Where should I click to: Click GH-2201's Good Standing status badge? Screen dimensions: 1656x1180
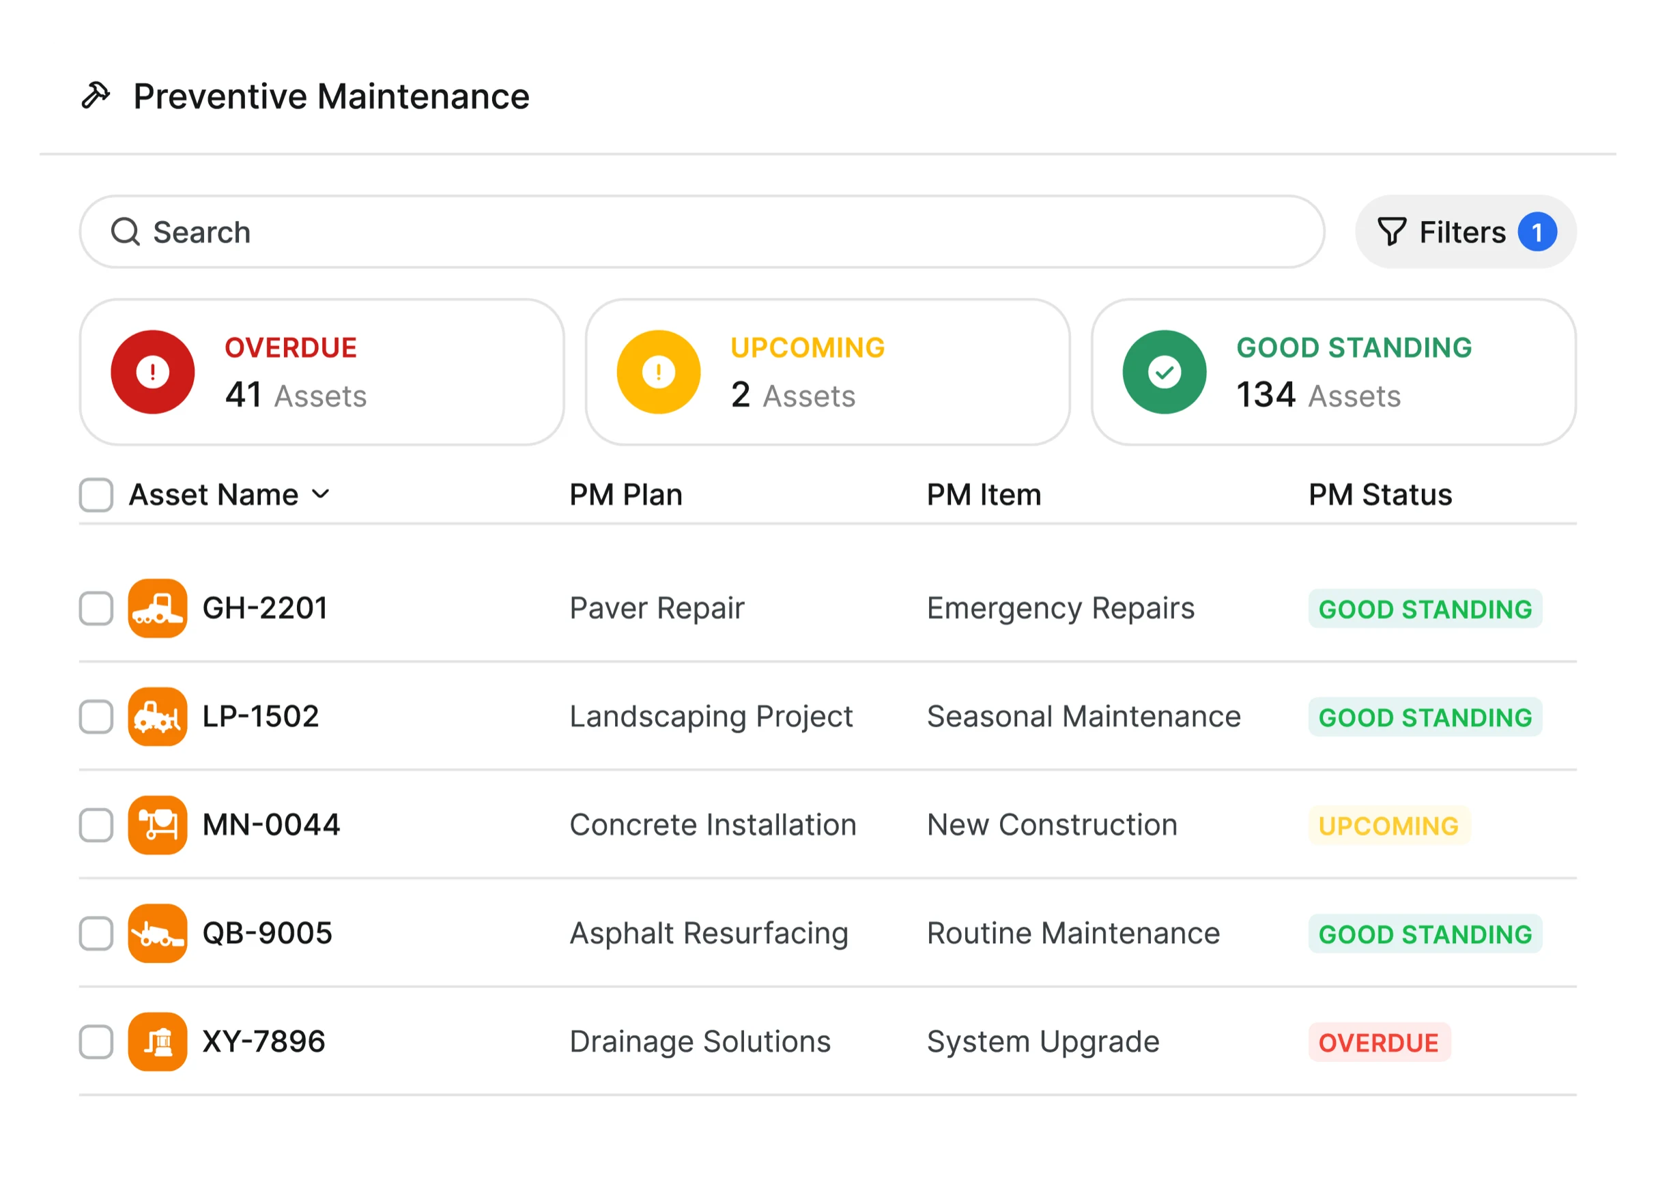click(1425, 609)
